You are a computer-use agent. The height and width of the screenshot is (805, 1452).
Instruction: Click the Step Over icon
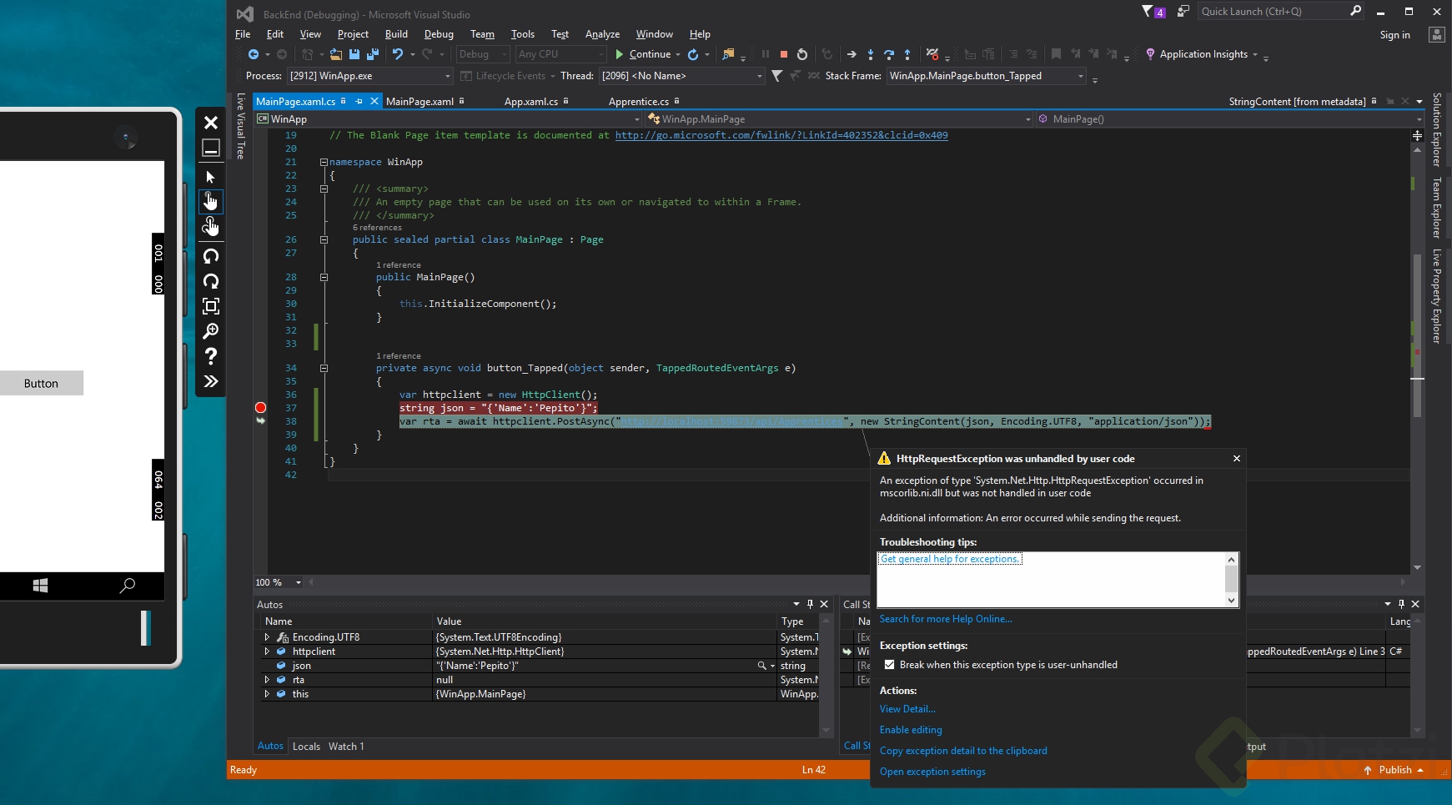(x=889, y=54)
